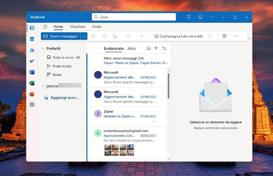Open the Home ribbon tab

(x=58, y=27)
